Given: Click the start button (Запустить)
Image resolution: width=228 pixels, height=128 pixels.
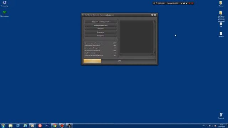Looking at the screenshot, I should click(x=100, y=29).
